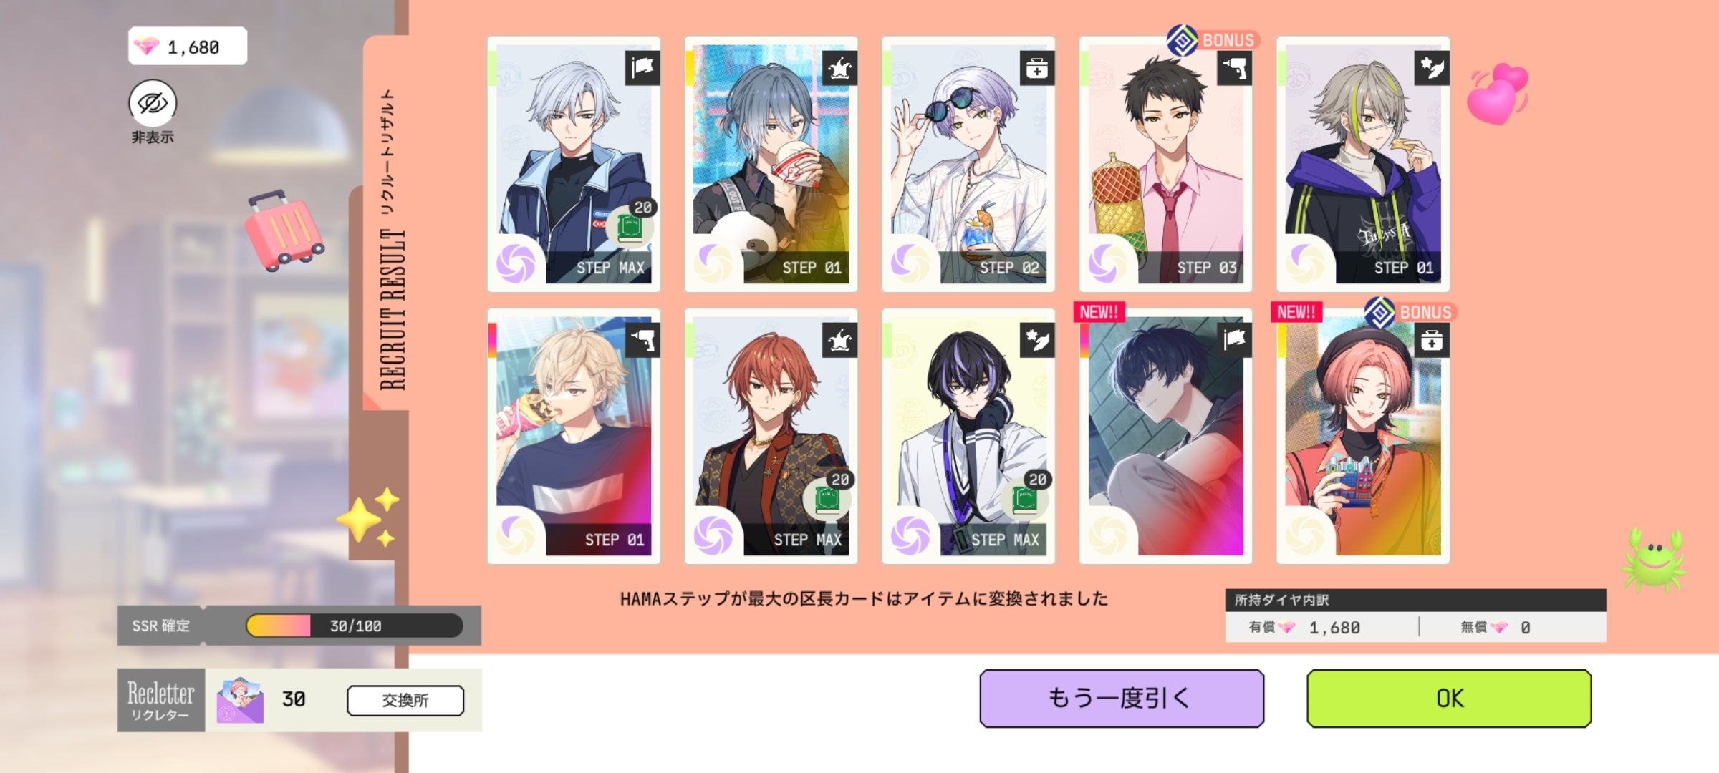
Task: Tap the jester hat icon on panda card
Action: [839, 68]
